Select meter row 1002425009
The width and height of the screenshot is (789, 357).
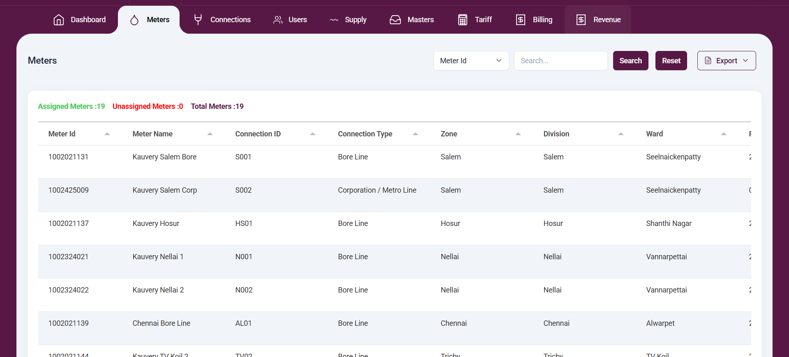[69, 190]
